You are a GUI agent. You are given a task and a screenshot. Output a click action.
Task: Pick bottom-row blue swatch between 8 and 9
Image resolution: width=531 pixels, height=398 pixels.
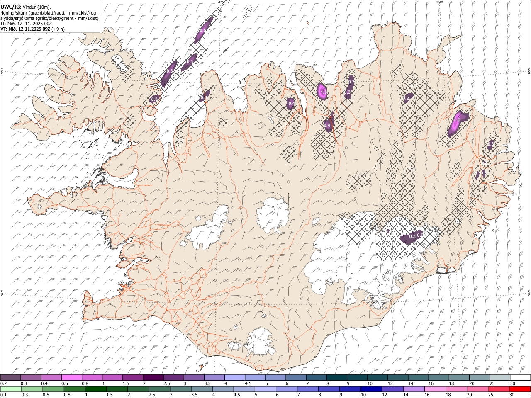click(329, 389)
